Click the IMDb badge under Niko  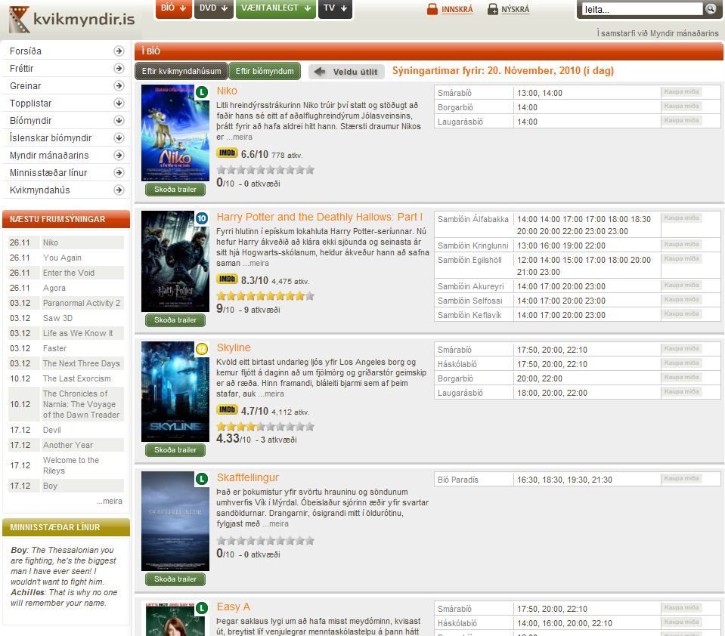click(227, 153)
